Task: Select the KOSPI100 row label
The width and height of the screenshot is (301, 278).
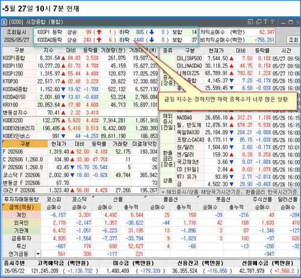Action: [x=13, y=66]
